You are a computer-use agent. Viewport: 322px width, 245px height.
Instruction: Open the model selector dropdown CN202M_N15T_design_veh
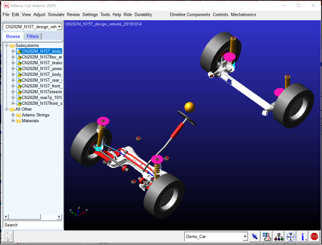59,27
